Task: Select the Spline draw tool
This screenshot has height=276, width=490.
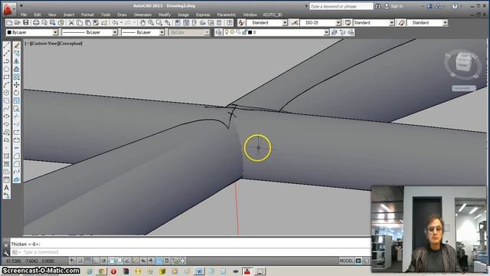Action: pos(7,109)
